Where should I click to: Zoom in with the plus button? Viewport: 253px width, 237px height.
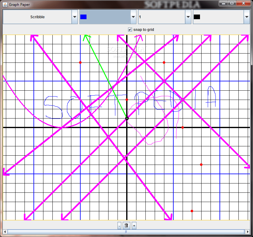point(134,226)
